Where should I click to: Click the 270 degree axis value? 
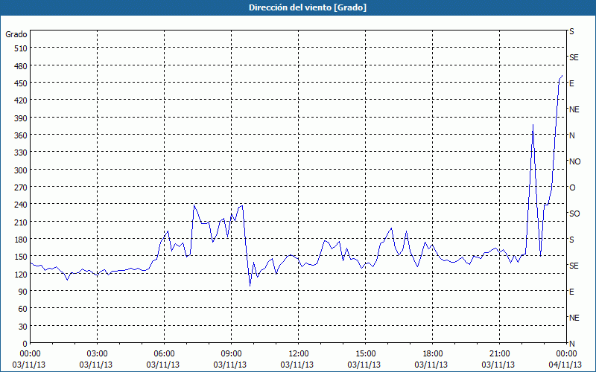[21, 187]
